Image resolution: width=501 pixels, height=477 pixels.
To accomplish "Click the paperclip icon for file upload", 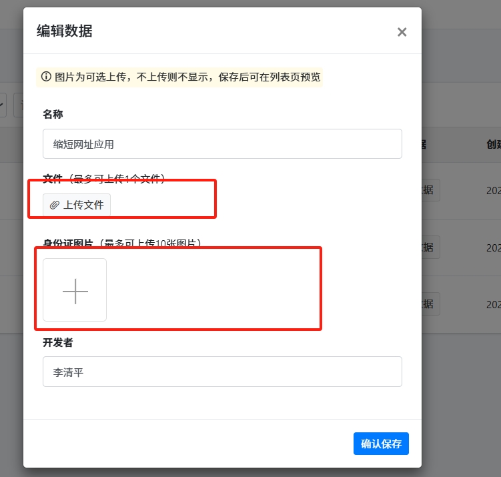I will (x=55, y=205).
